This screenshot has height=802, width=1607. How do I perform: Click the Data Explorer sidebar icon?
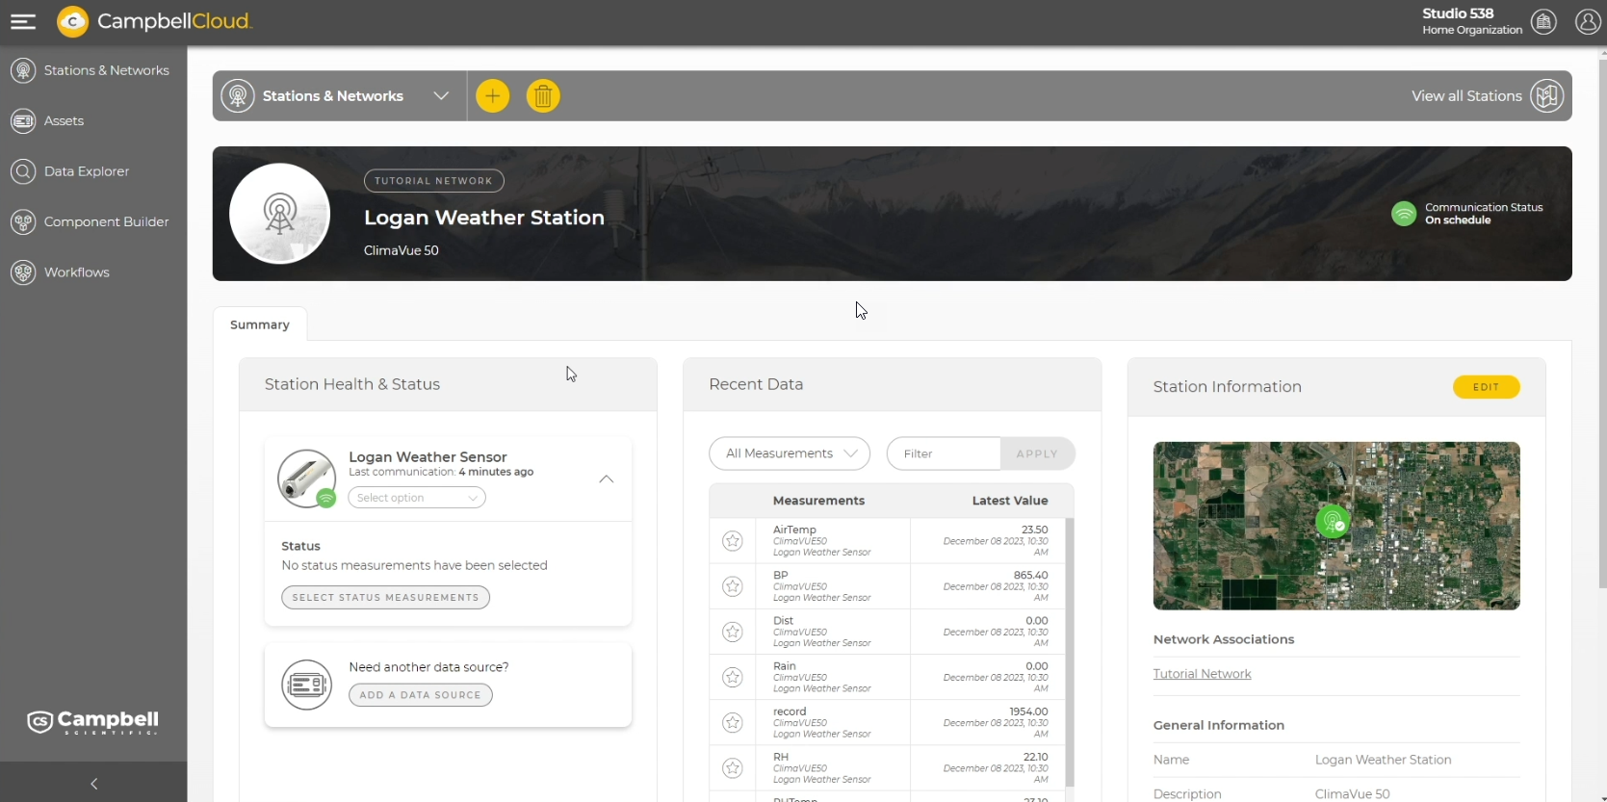(x=23, y=171)
